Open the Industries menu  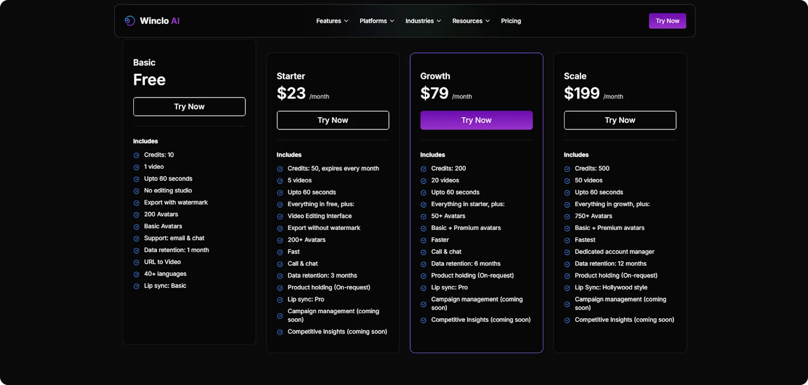click(423, 21)
